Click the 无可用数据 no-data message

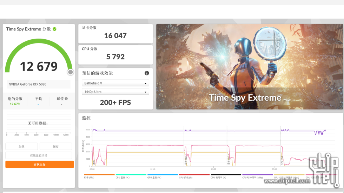tap(38, 123)
